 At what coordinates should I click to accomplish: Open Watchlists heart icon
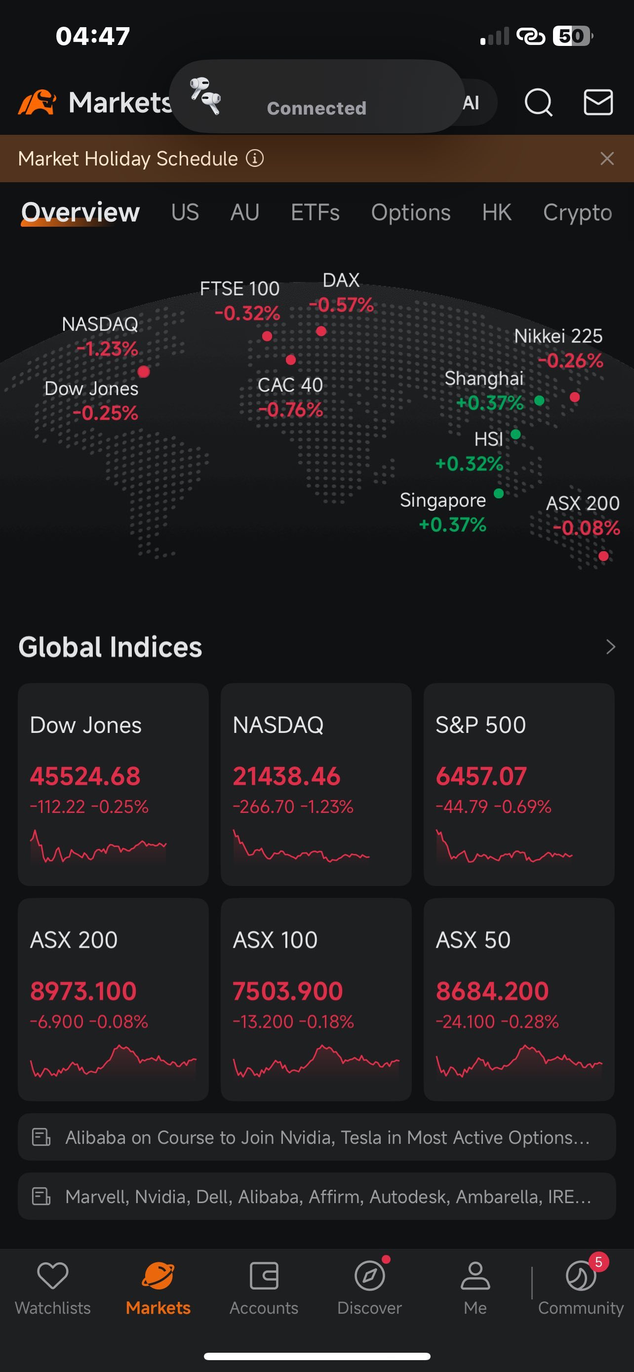point(53,1276)
